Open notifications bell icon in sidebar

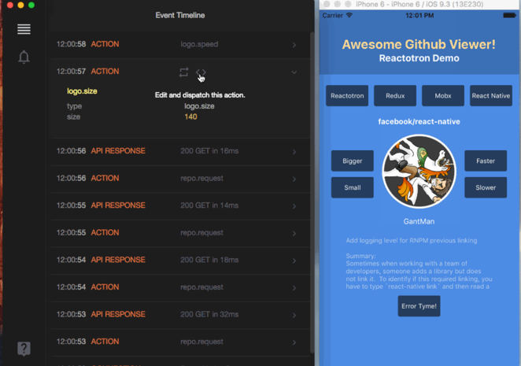pos(24,57)
